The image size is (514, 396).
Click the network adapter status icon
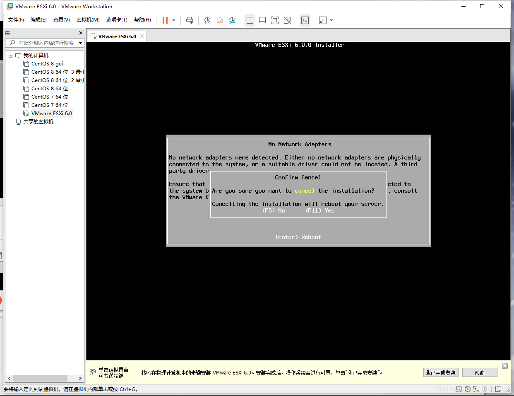click(476, 389)
